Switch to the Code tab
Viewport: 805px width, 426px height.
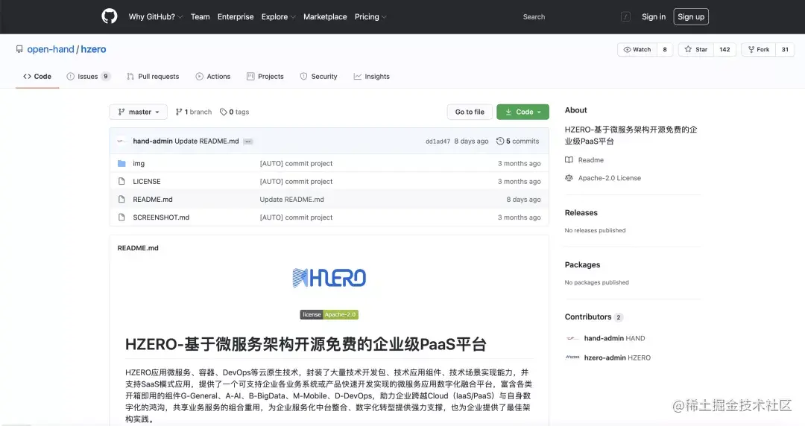[x=37, y=77]
